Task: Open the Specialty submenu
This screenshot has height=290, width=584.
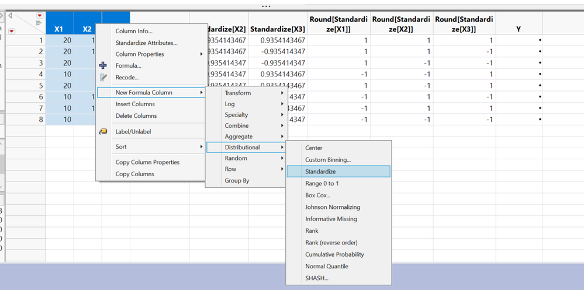Action: 246,115
